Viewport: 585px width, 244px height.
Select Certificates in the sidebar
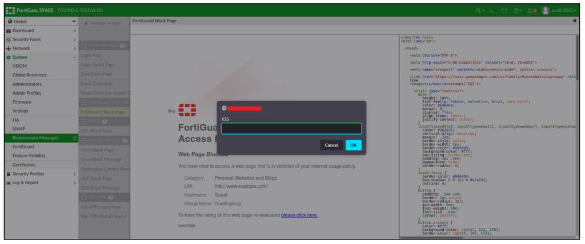tap(24, 165)
